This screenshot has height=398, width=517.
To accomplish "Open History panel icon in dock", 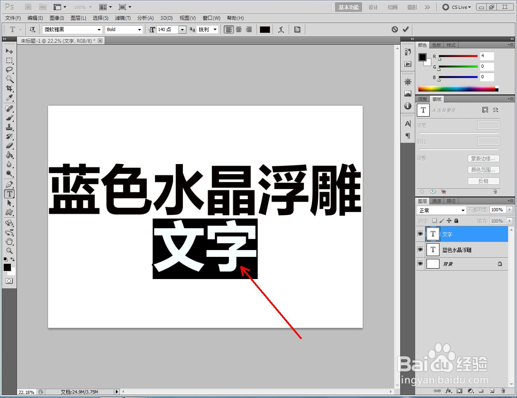I will (x=408, y=51).
